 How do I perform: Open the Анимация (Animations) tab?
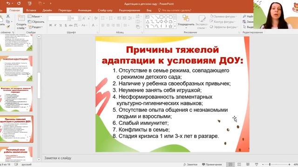pos(85,10)
